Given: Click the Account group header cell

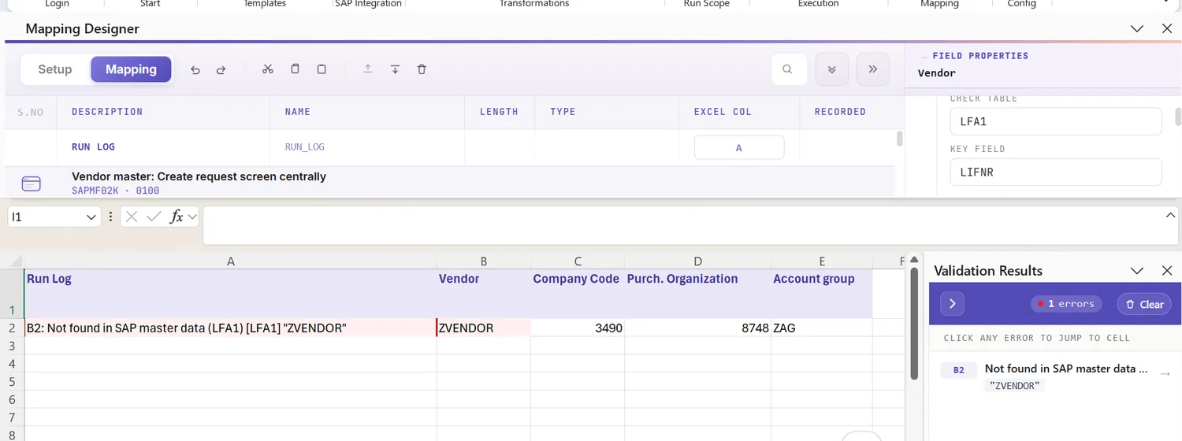Looking at the screenshot, I should click(822, 294).
